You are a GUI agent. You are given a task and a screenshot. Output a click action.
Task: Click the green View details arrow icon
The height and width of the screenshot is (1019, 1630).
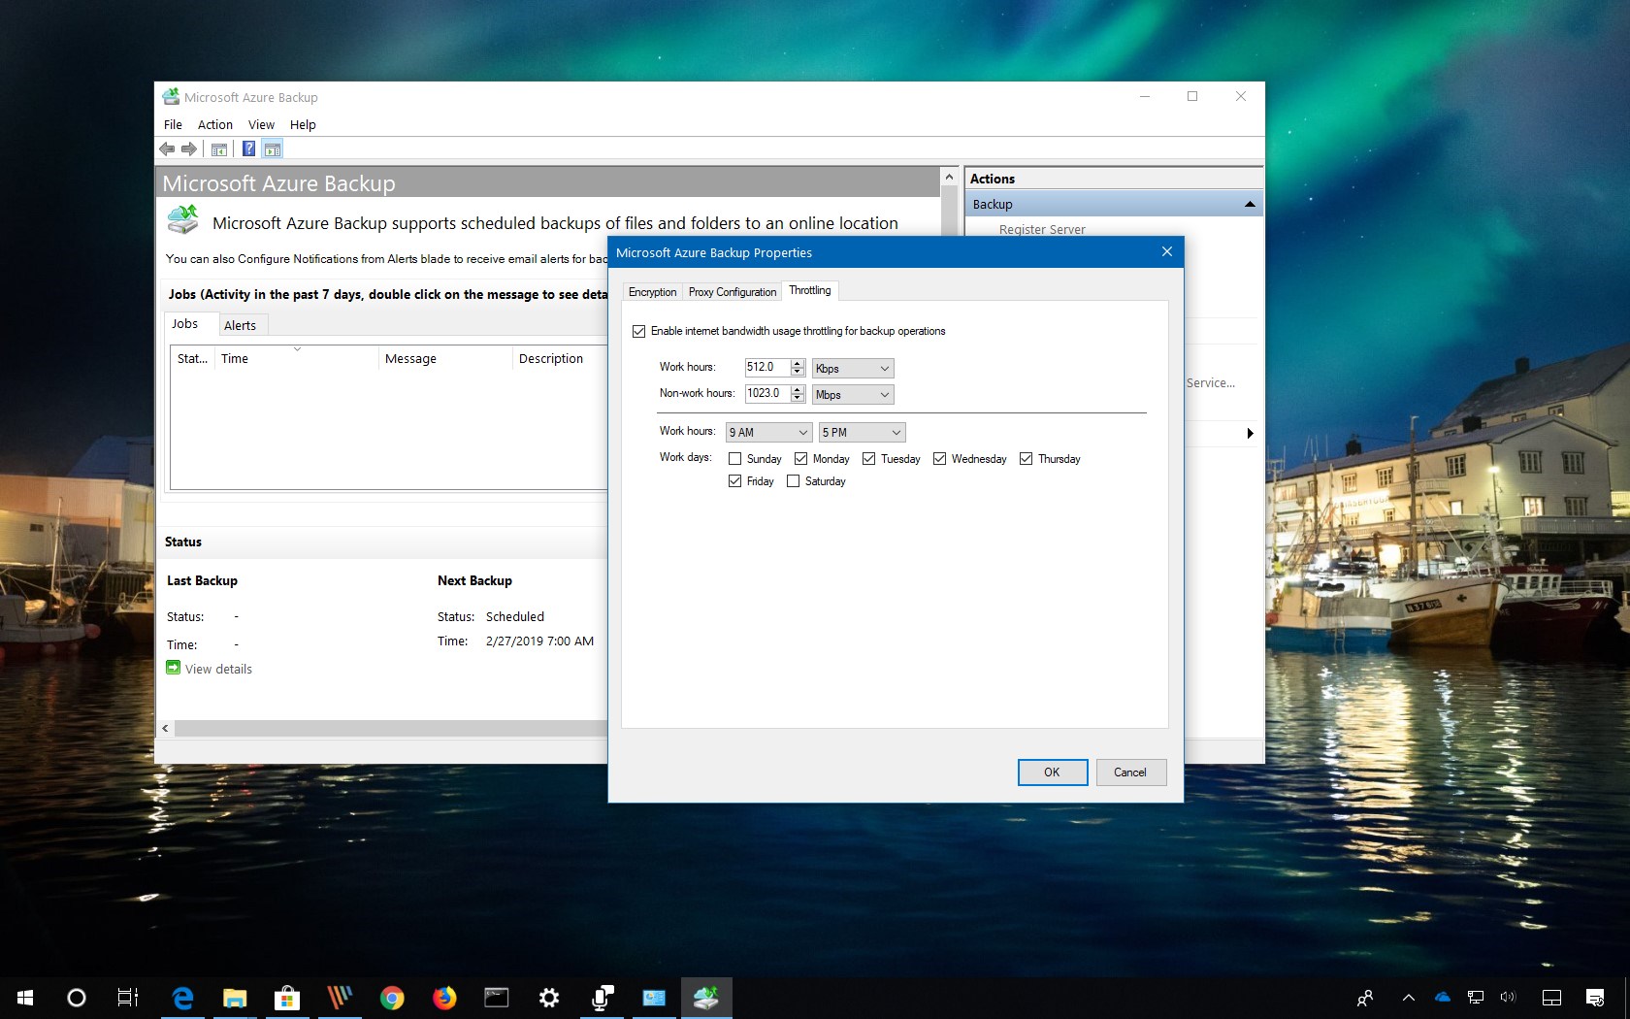tap(174, 668)
